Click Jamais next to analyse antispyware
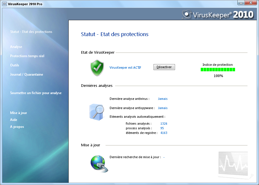The height and width of the screenshot is (185, 259). click(163, 108)
